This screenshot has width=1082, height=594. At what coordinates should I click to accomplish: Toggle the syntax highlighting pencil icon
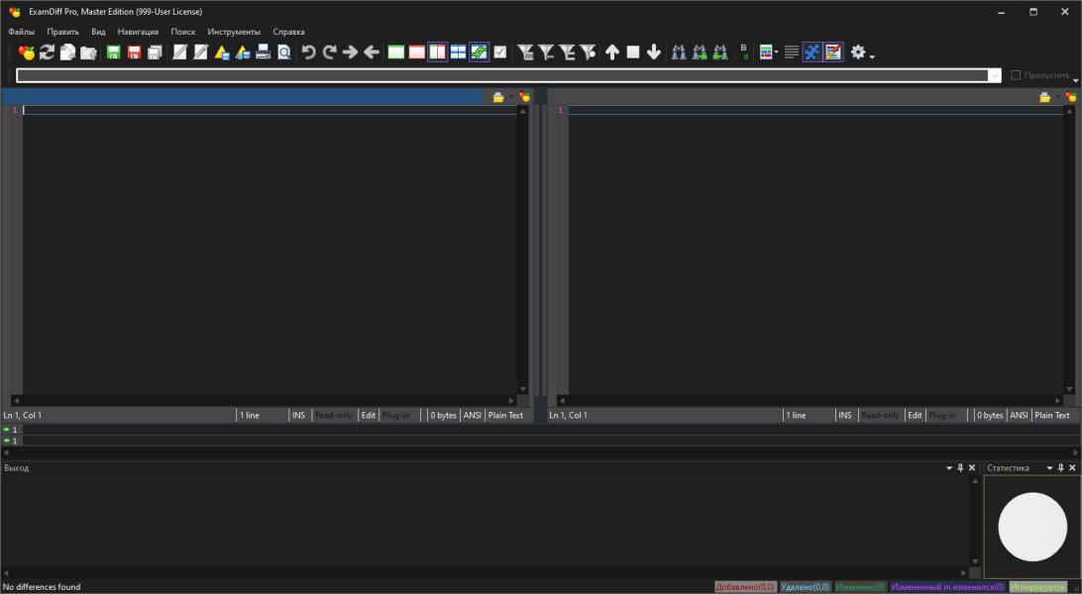click(833, 52)
